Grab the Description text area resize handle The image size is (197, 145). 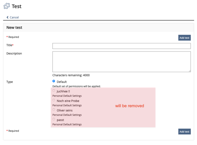pyautogui.click(x=189, y=71)
